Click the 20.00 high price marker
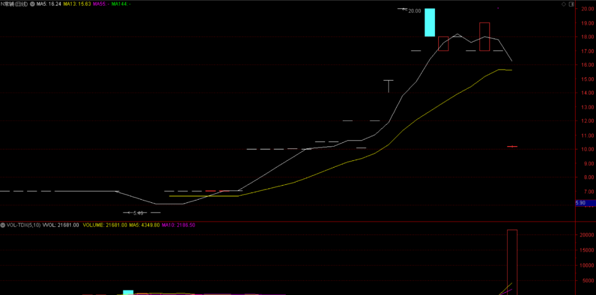The image size is (596, 295). (414, 10)
